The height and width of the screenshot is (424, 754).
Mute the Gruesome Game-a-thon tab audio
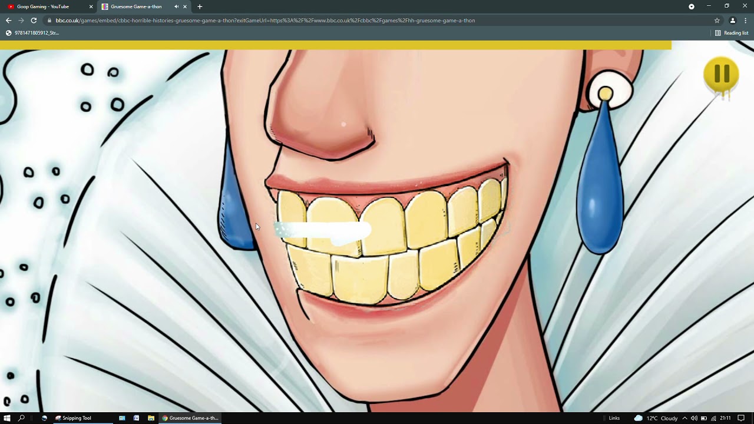176,6
